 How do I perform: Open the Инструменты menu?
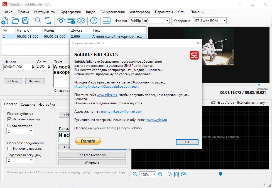tap(45, 12)
